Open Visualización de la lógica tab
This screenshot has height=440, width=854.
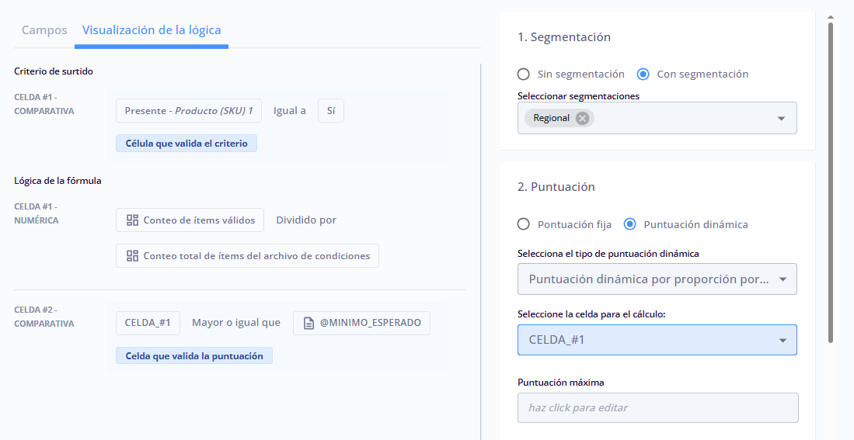[152, 30]
